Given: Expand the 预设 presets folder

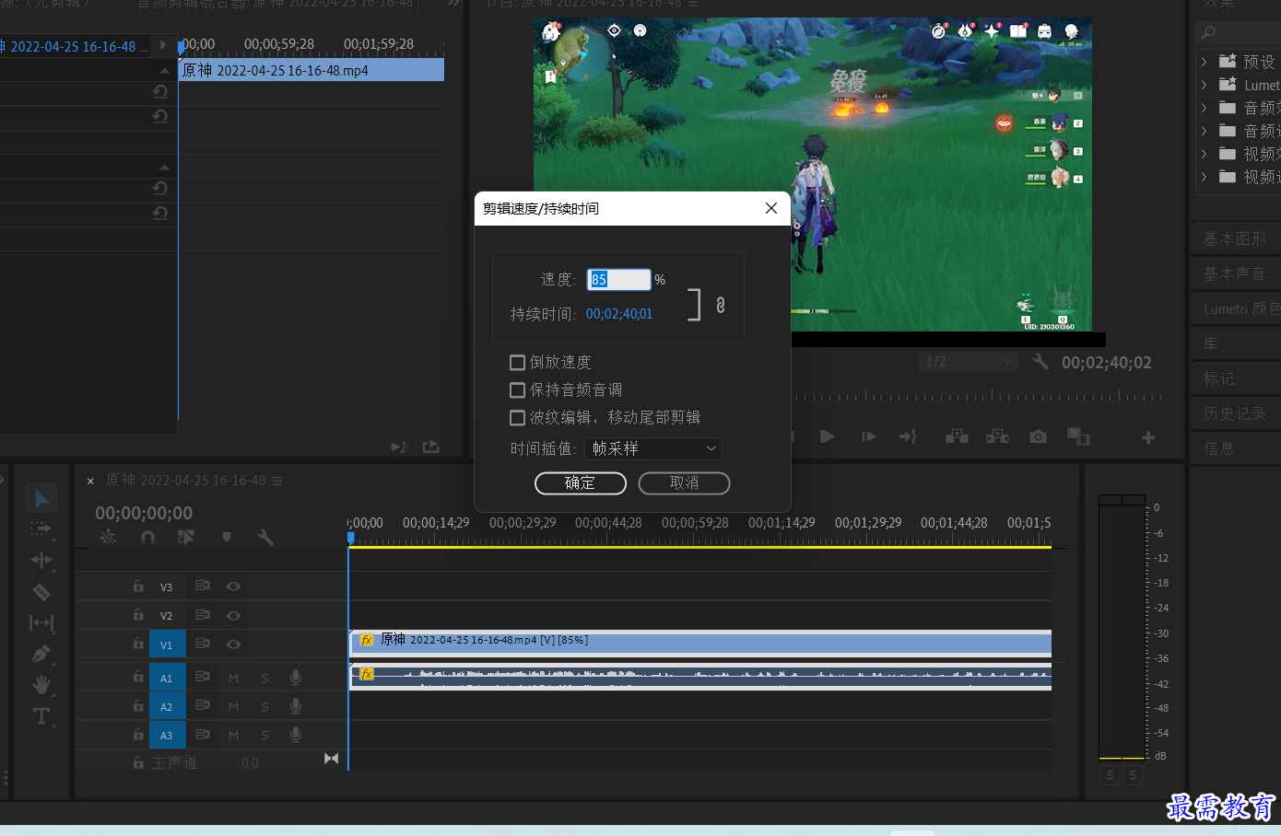Looking at the screenshot, I should tap(1204, 62).
